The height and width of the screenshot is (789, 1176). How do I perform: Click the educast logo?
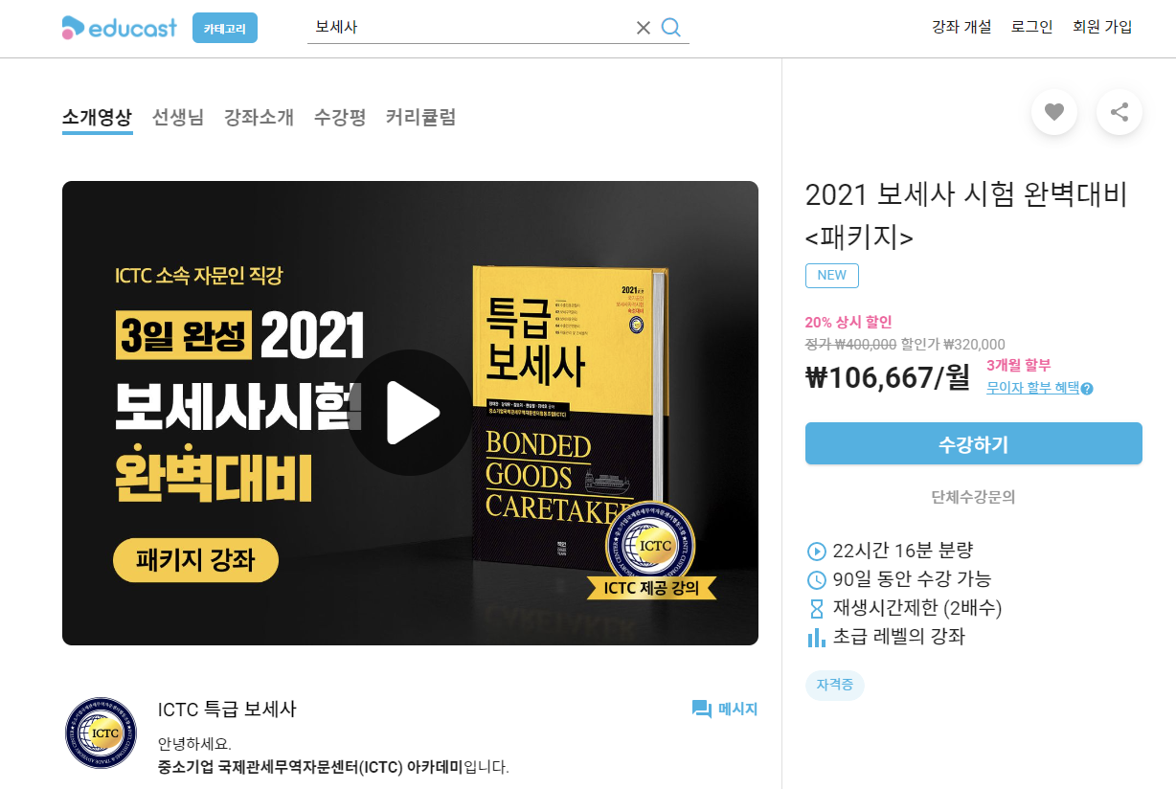pos(119,28)
